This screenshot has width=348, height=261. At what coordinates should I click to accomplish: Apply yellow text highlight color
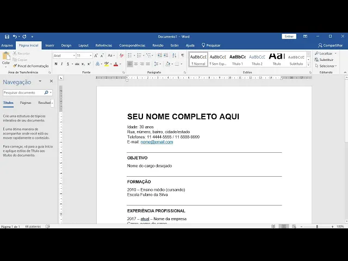pyautogui.click(x=107, y=64)
